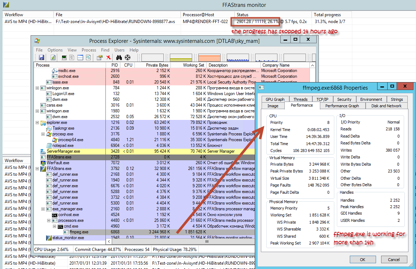Click the process list vertical scroll up arrow
This screenshot has height=269, width=416.
[312, 65]
